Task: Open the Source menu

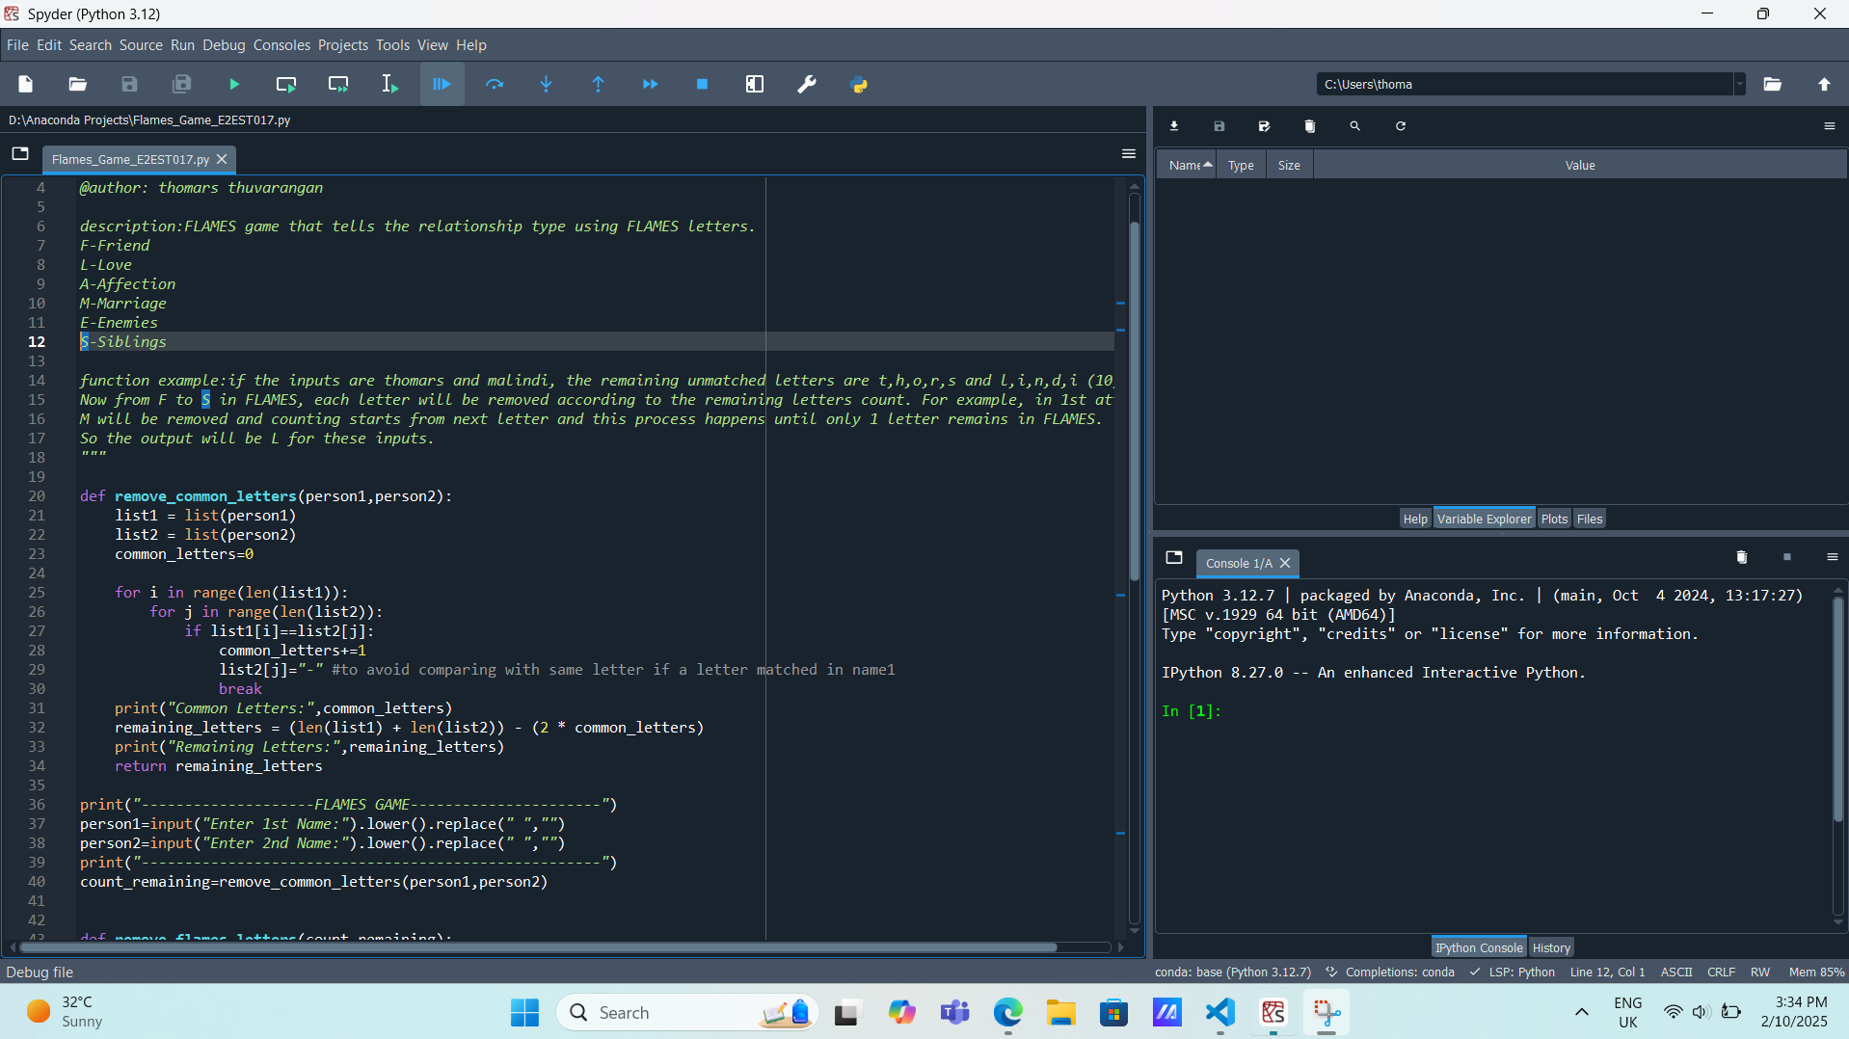Action: point(141,45)
